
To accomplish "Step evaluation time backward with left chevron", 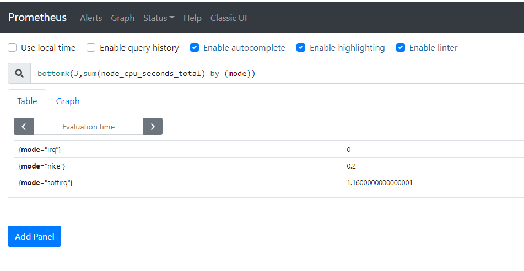I will click(x=24, y=127).
